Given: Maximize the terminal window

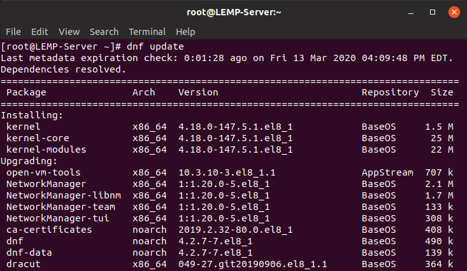Looking at the screenshot, I should point(433,12).
